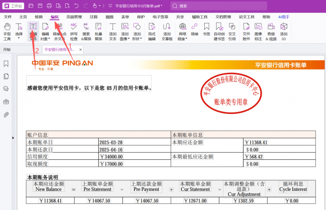Click the save disk icon
326x210 pixels.
point(40,6)
